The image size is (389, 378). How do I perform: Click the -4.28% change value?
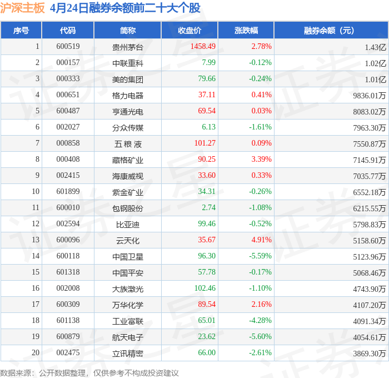(x=260, y=320)
